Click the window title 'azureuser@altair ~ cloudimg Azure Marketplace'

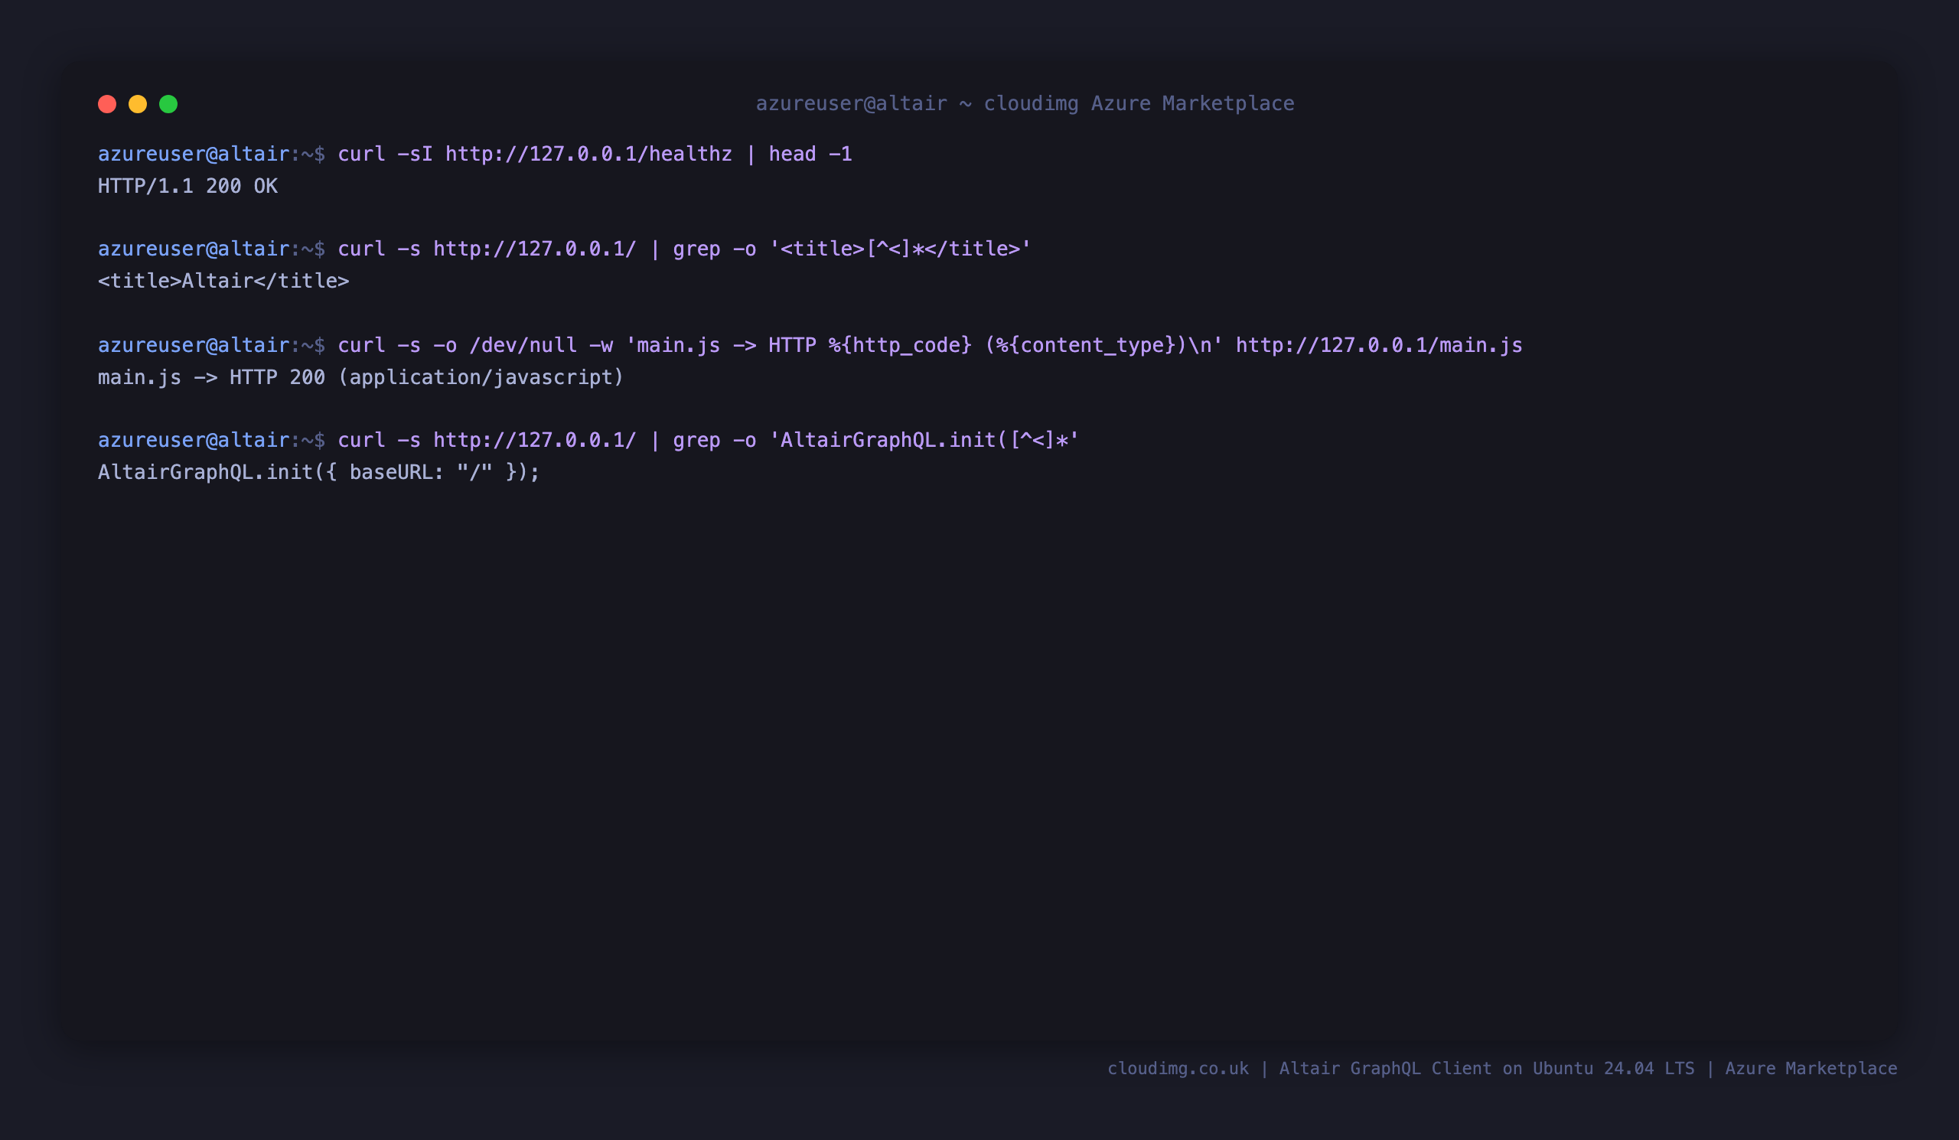1025,103
